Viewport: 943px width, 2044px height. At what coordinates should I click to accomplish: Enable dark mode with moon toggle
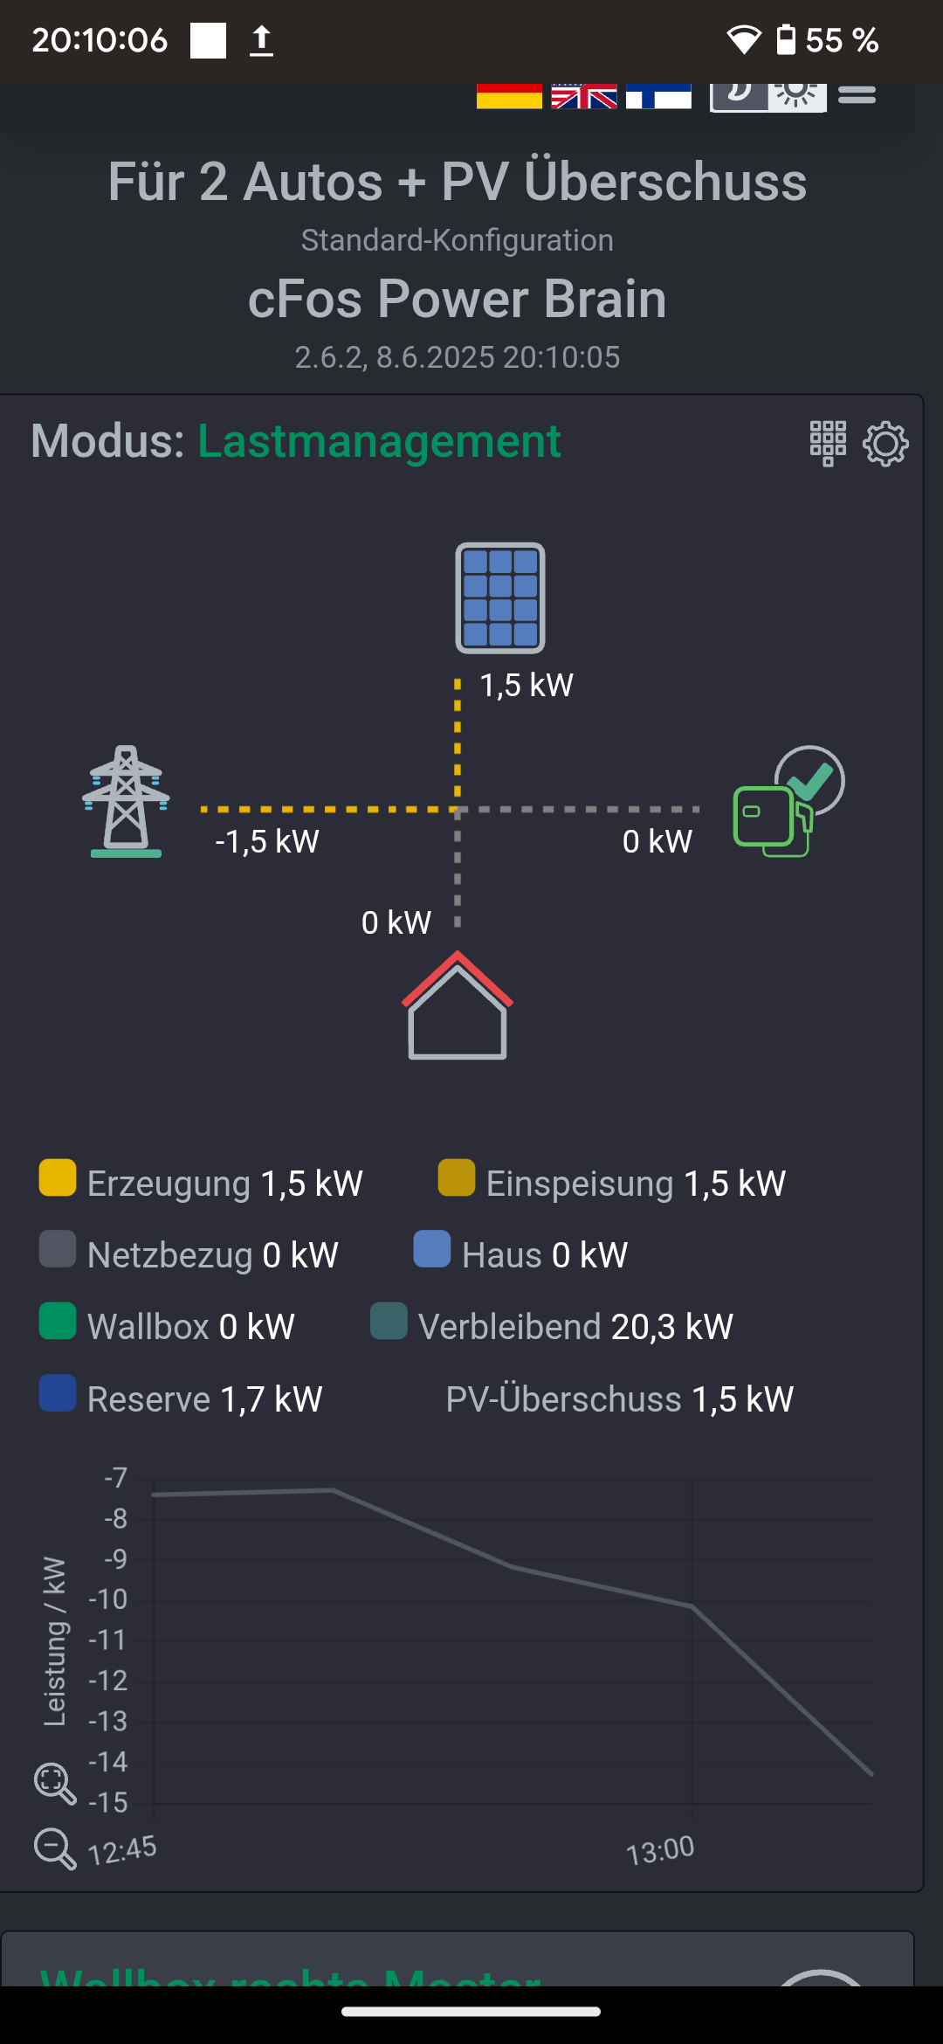739,96
